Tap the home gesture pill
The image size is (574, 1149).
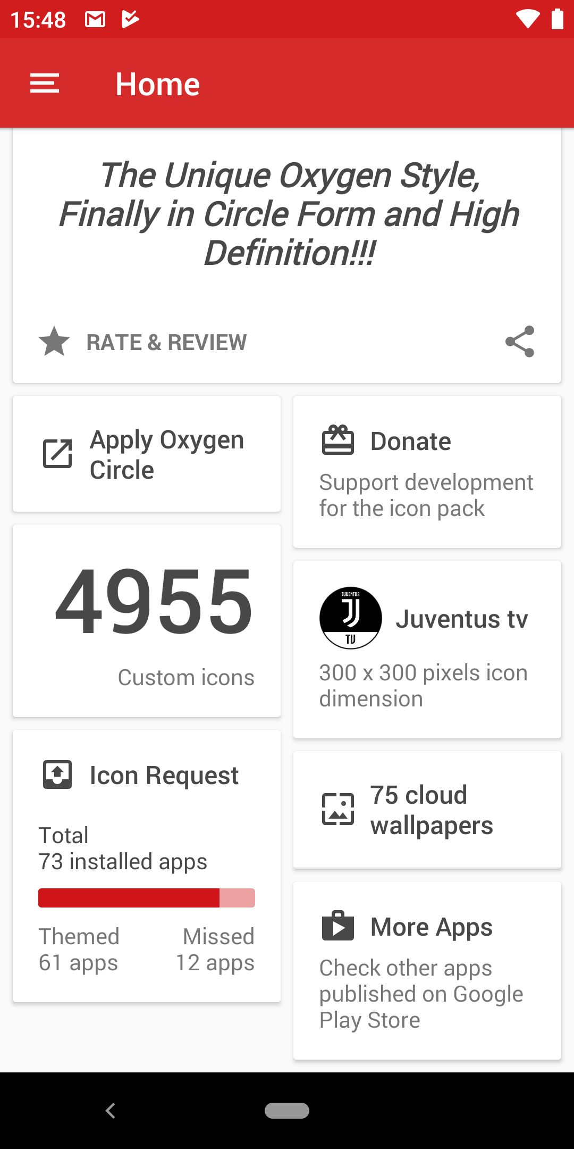[x=287, y=1111]
